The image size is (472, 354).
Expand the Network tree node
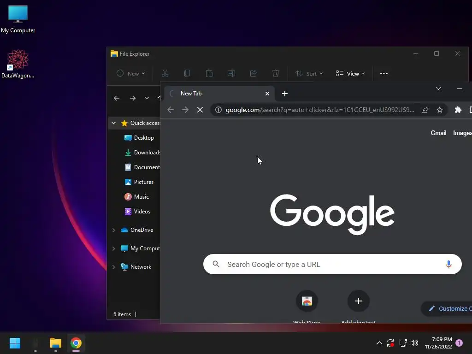pos(113,267)
